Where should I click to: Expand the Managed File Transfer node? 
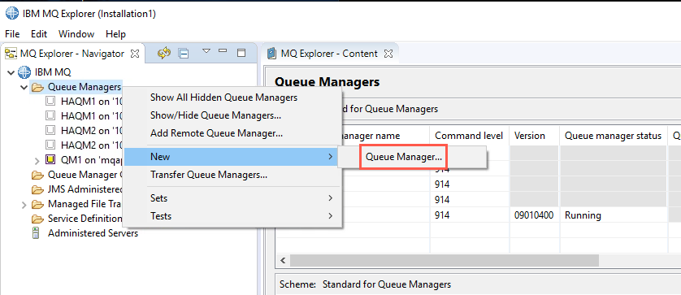[24, 204]
